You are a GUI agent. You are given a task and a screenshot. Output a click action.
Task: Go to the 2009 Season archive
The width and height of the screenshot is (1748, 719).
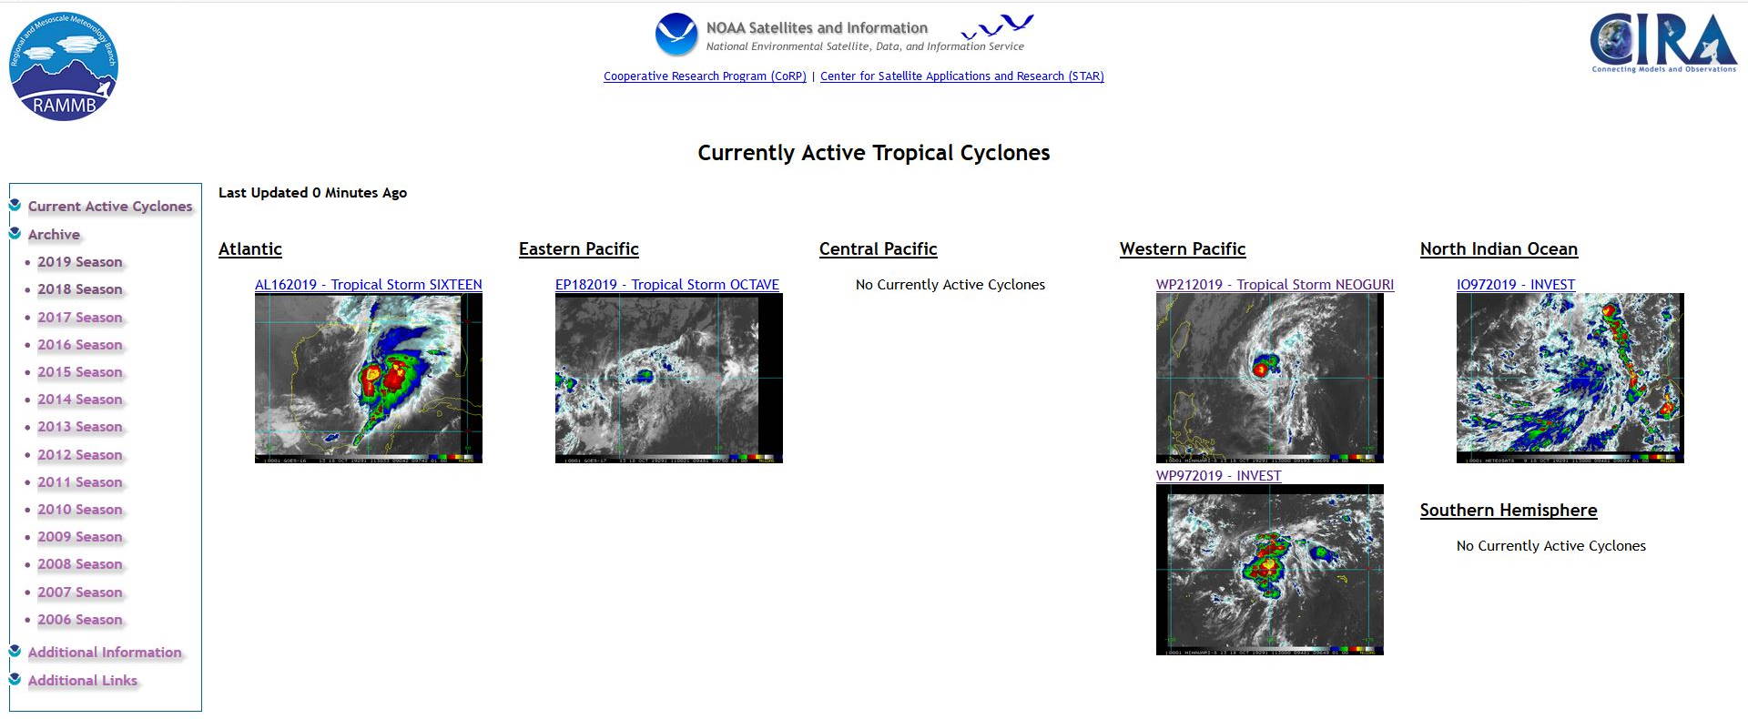click(80, 537)
